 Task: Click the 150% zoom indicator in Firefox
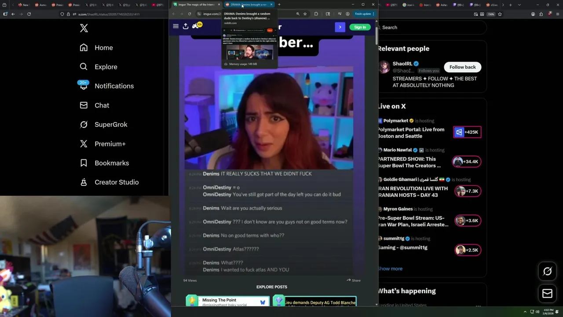pyautogui.click(x=491, y=14)
